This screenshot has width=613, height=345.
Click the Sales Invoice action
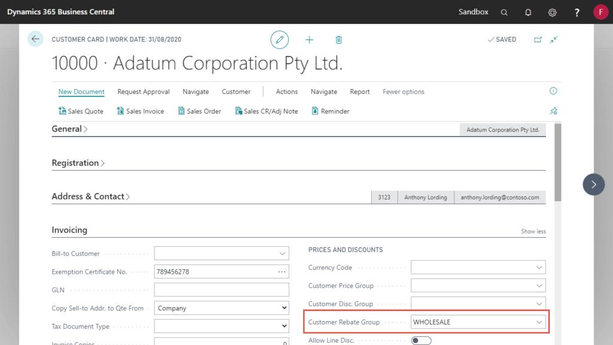coord(141,111)
